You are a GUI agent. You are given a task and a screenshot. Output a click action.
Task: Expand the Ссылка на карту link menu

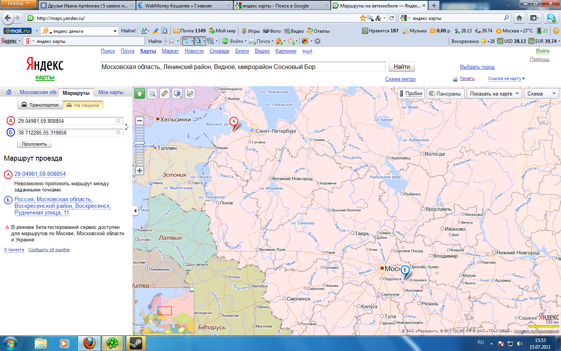point(506,78)
